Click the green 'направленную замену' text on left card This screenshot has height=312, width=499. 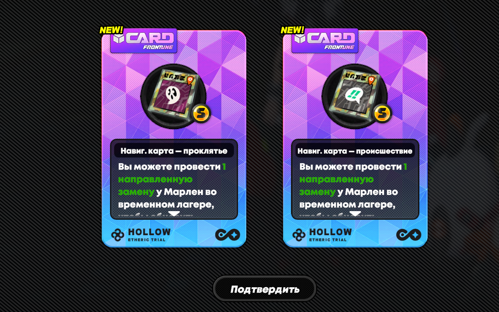(155, 185)
